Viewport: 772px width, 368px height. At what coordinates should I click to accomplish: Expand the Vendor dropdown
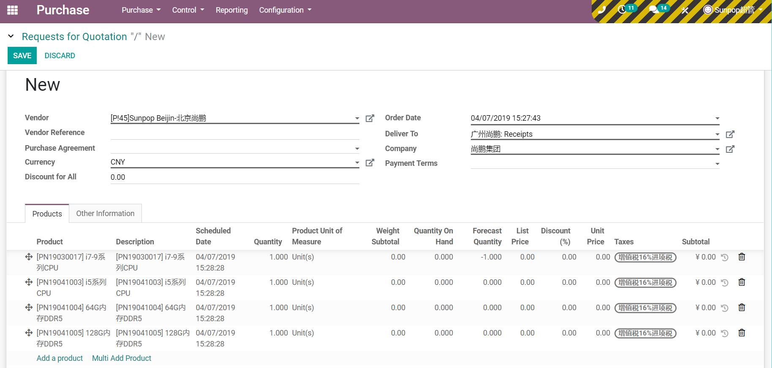tap(357, 119)
